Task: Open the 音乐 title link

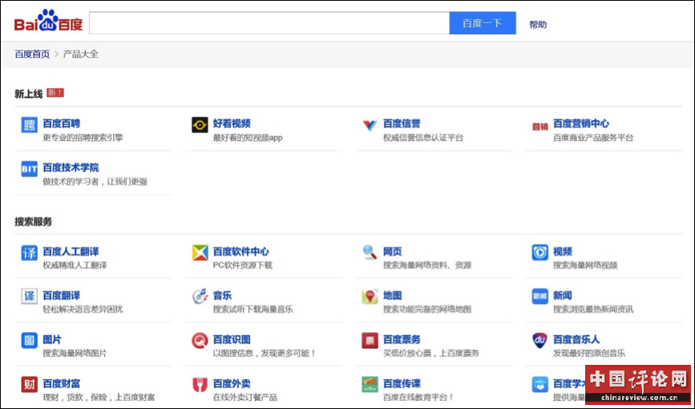Action: 222,295
